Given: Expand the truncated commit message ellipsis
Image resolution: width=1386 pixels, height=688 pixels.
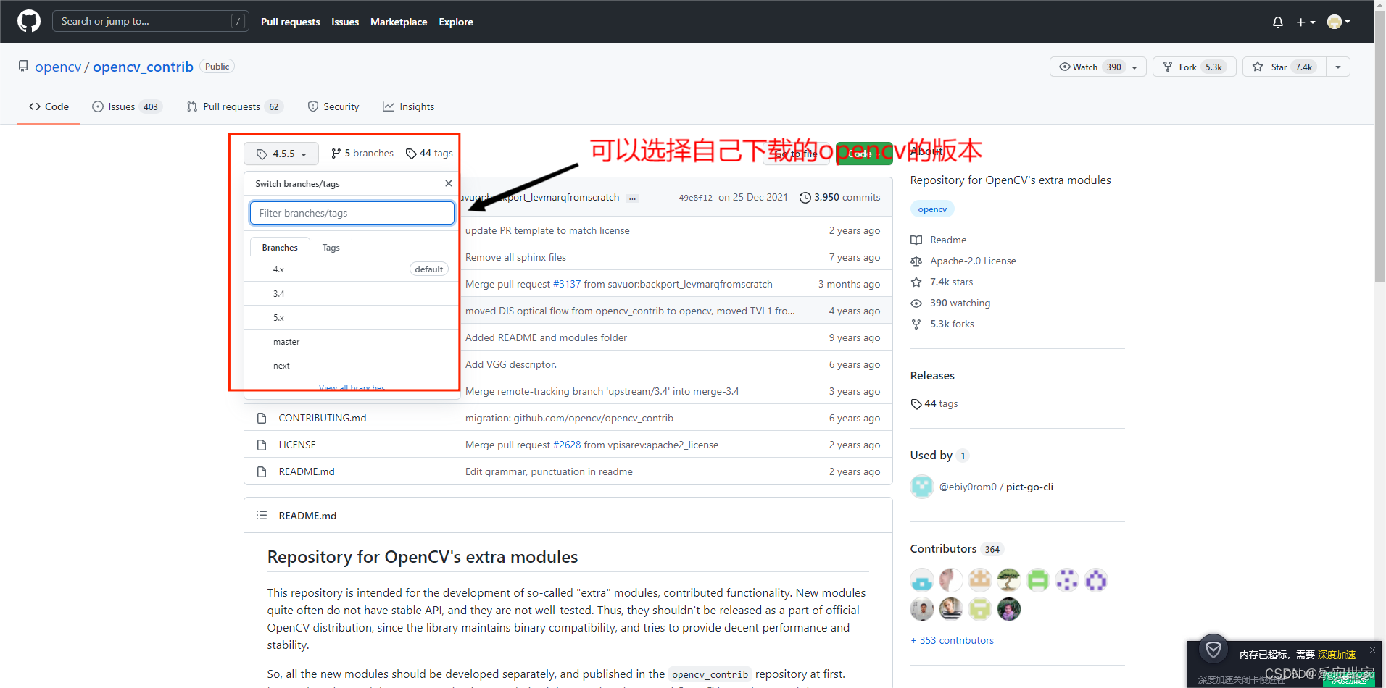Looking at the screenshot, I should pyautogui.click(x=632, y=198).
